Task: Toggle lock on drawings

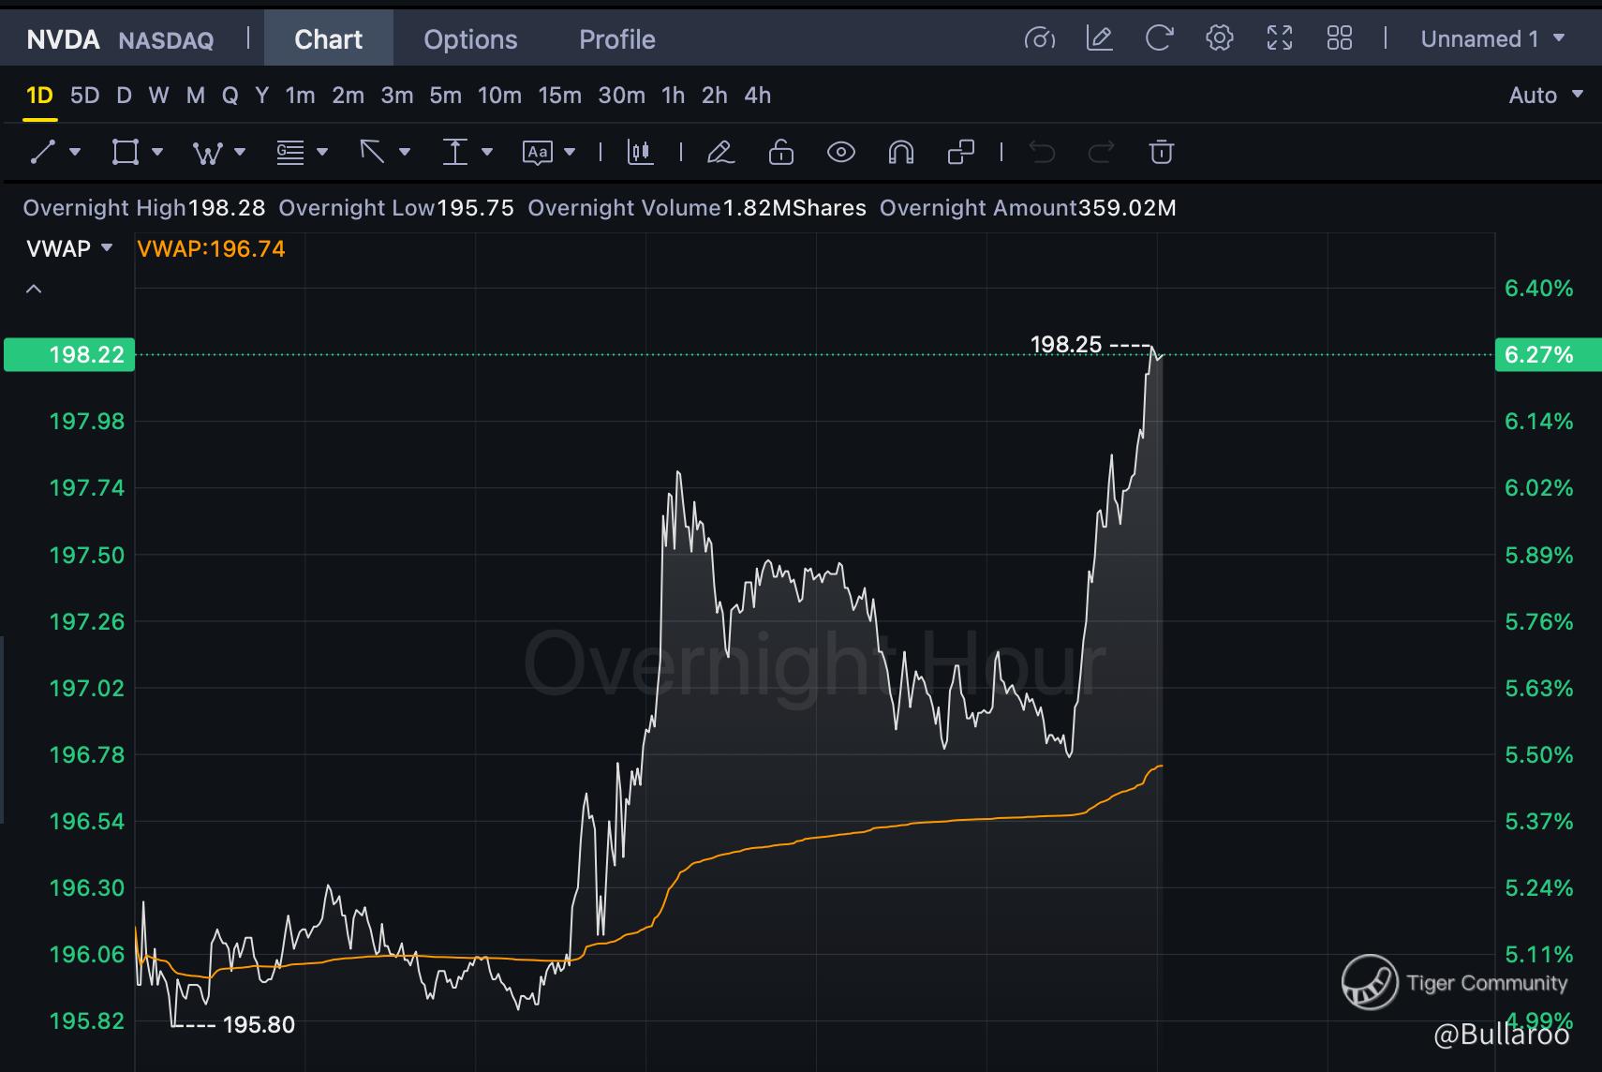Action: coord(780,152)
